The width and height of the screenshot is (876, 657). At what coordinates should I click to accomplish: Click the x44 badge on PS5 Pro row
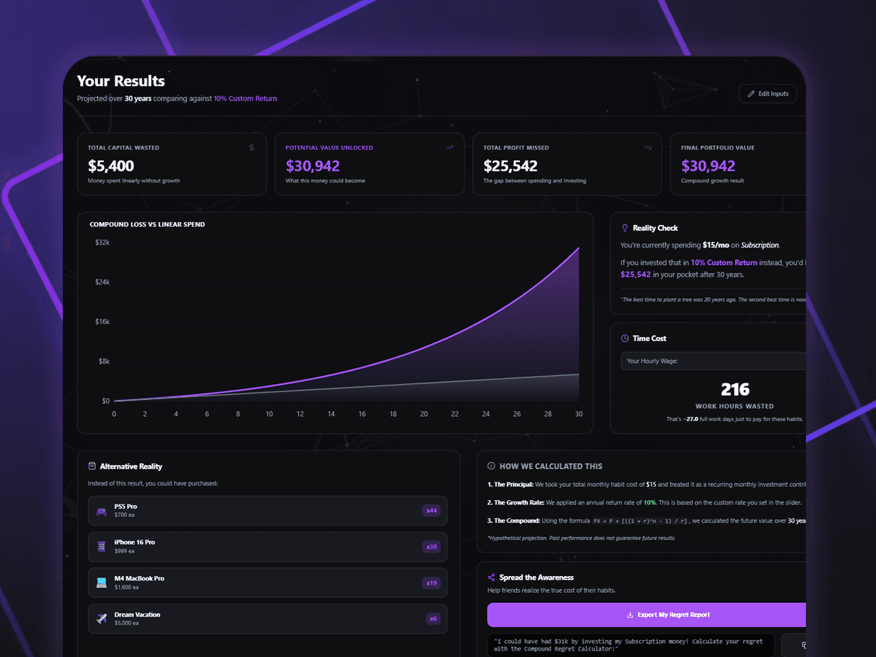[x=431, y=511]
